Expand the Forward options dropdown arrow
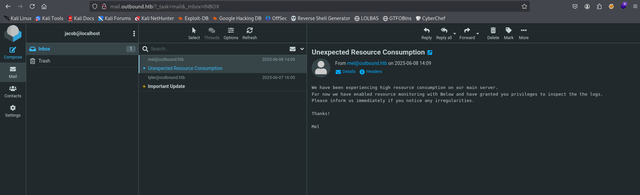 (478, 34)
